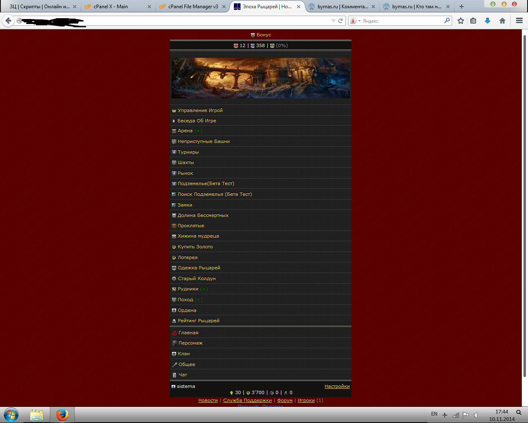Click the Шахты icon

(x=174, y=163)
